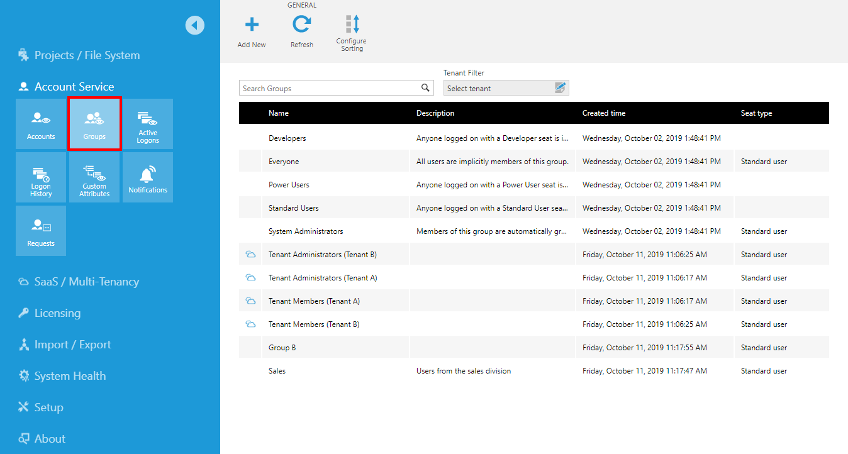Select the Power Users group row

[x=534, y=185]
